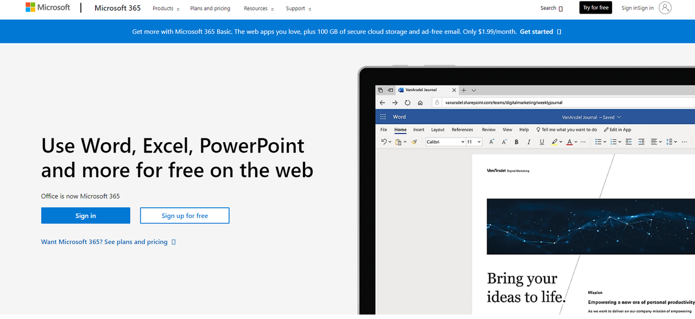Screen dimensions: 695x319
Task: Click Edit in App in Word
Action: tap(617, 130)
